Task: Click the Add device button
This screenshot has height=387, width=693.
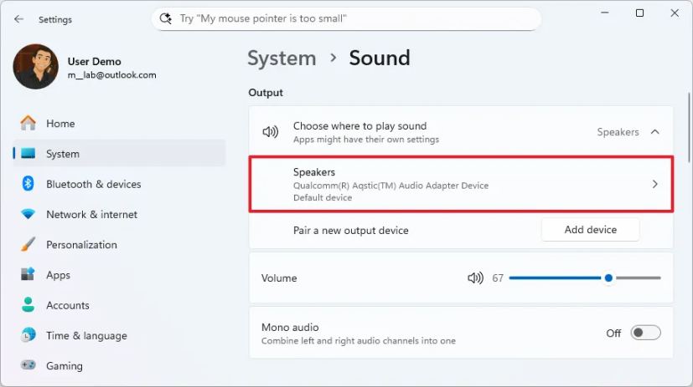Action: pyautogui.click(x=590, y=230)
